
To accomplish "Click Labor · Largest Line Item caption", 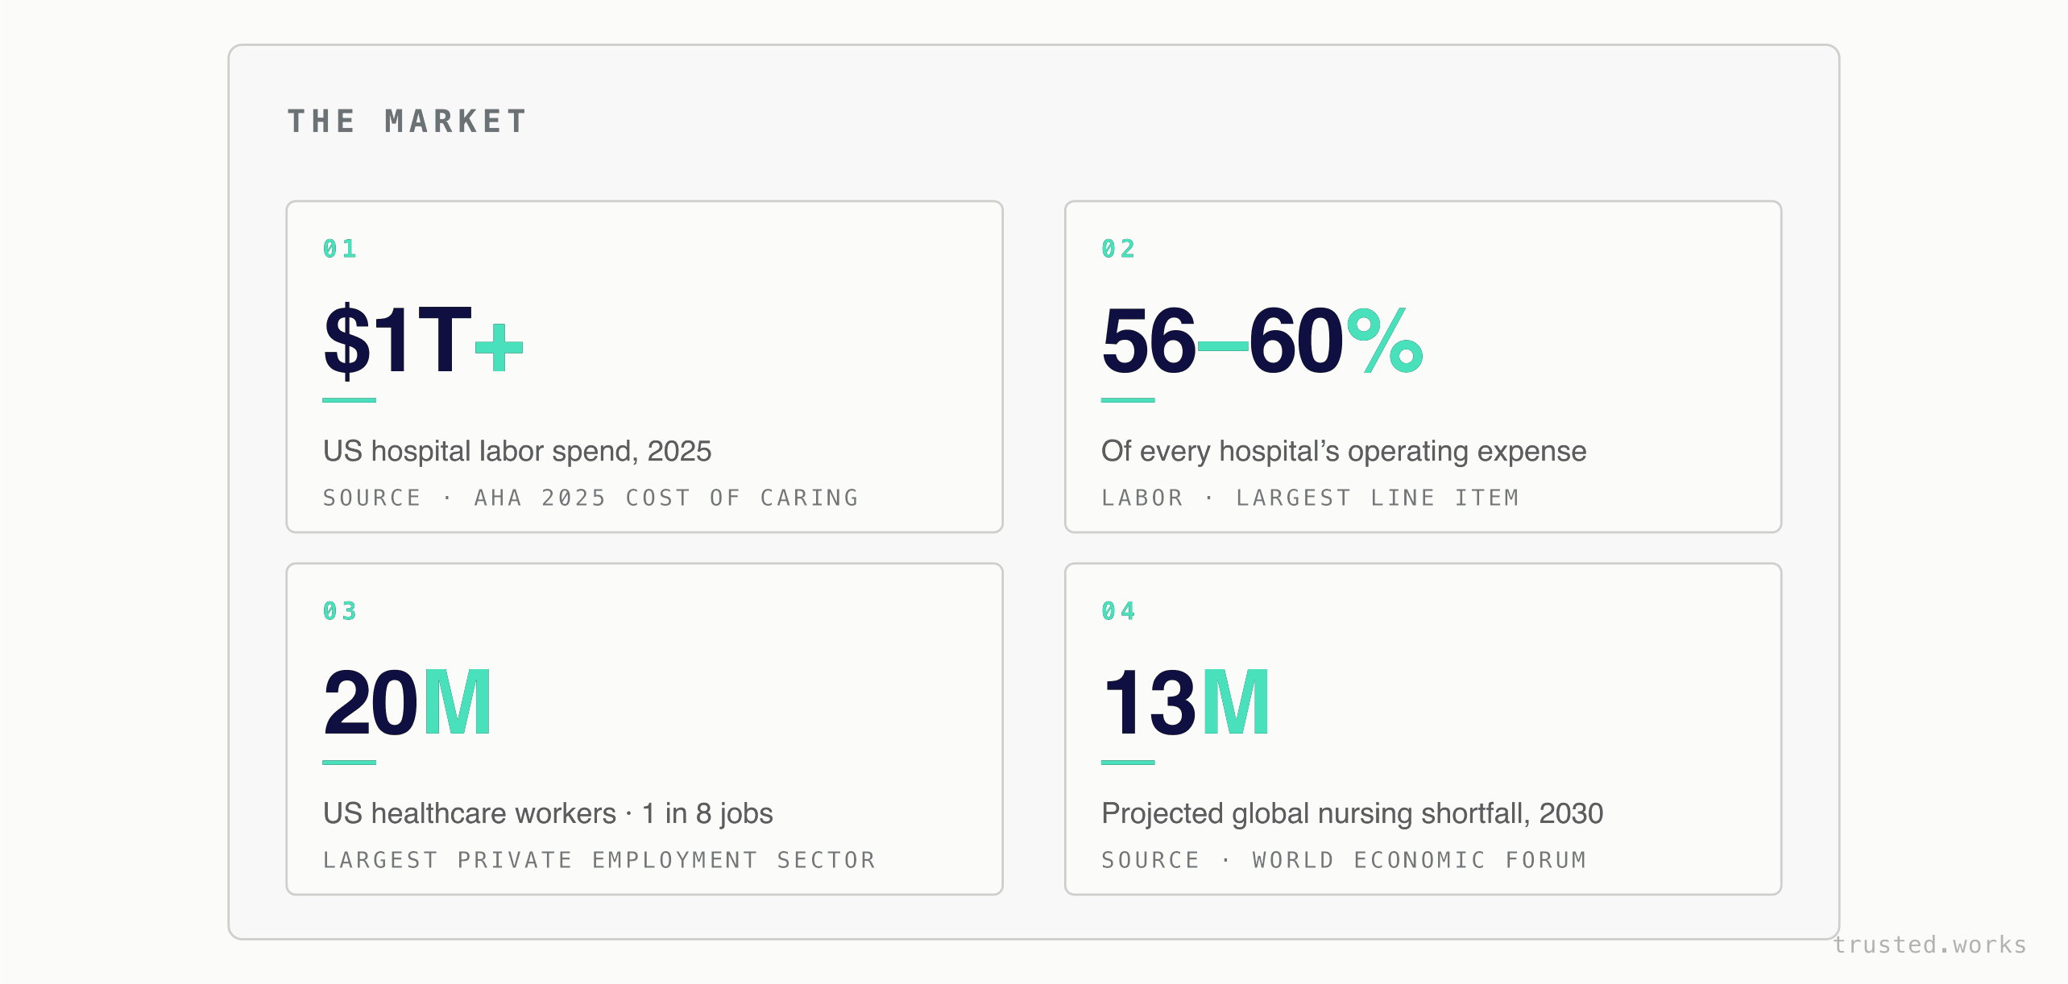I will click(1310, 498).
